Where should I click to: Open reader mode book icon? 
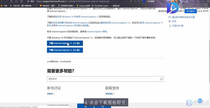click(21, 1)
